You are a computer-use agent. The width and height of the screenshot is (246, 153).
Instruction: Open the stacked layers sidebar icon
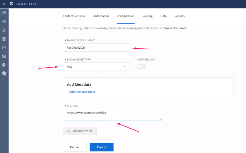click(4, 21)
